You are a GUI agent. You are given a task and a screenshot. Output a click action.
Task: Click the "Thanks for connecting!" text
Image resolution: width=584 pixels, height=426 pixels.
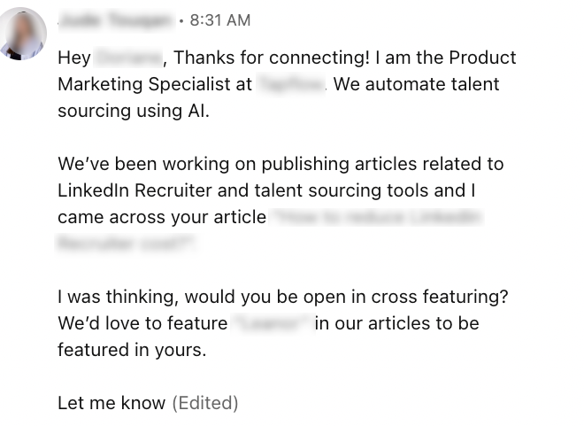click(x=272, y=58)
